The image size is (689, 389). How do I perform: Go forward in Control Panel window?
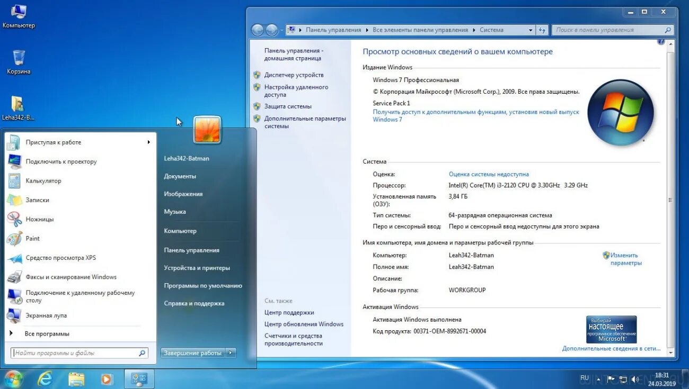click(272, 30)
